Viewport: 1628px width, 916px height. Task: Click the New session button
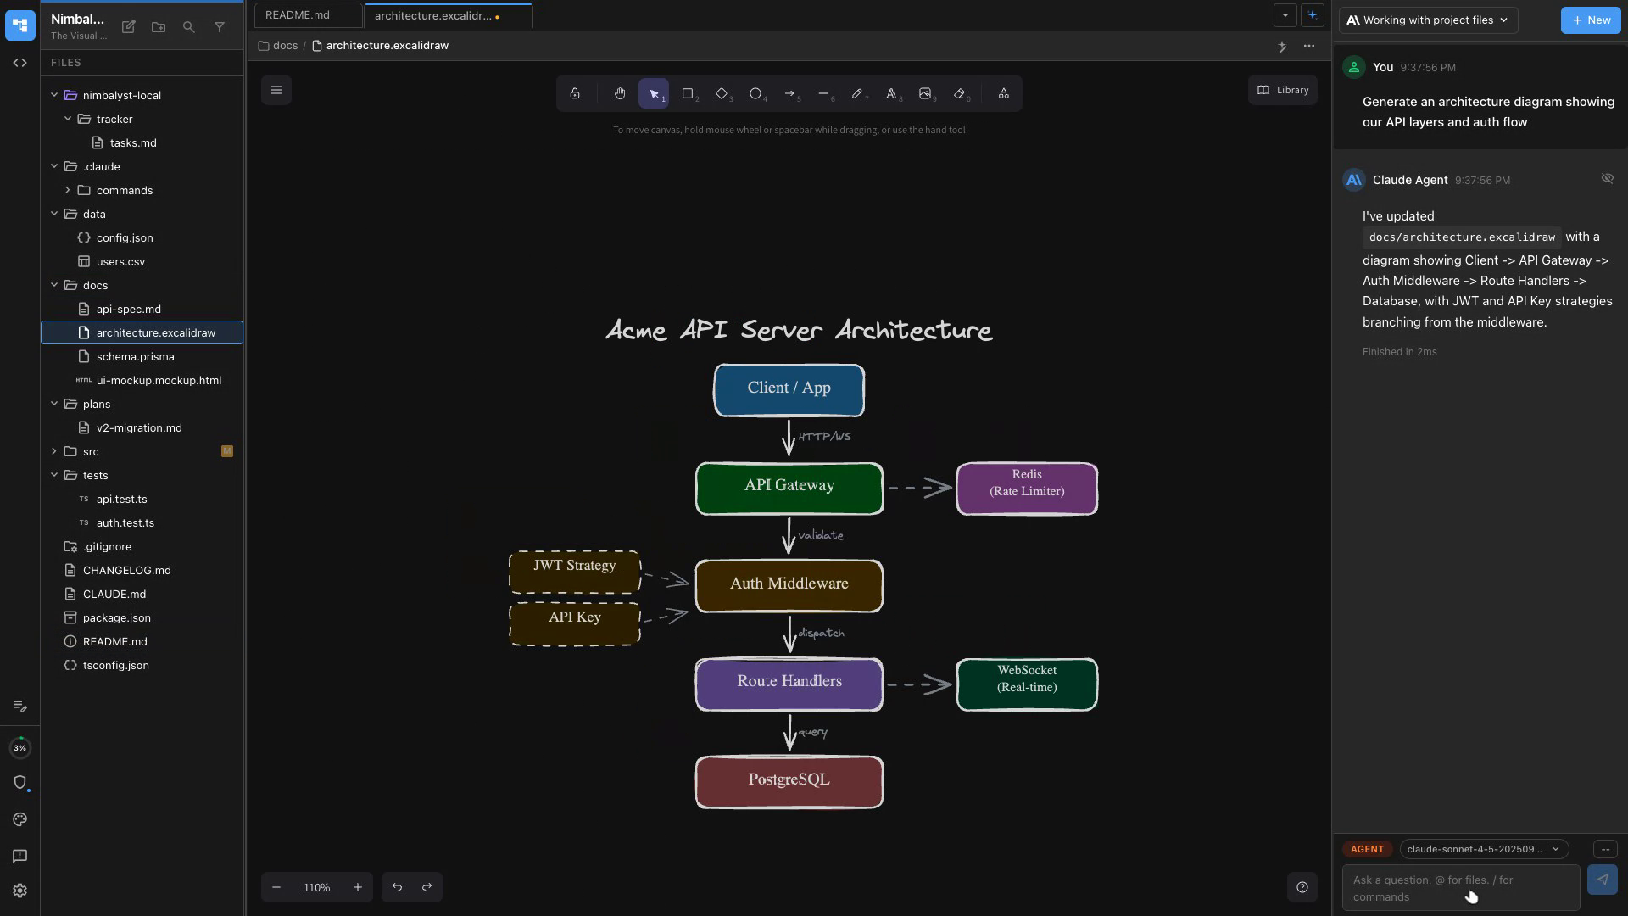click(1590, 20)
